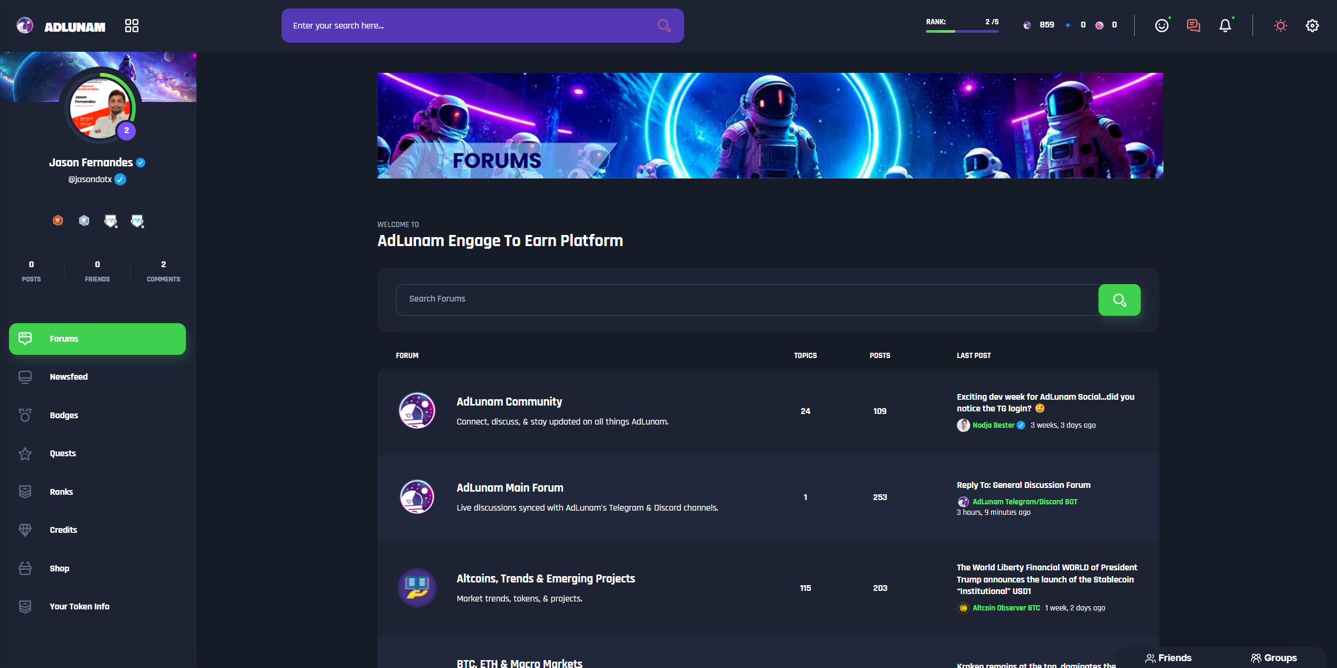Open the AdLunam Community forum icon

[x=417, y=410]
